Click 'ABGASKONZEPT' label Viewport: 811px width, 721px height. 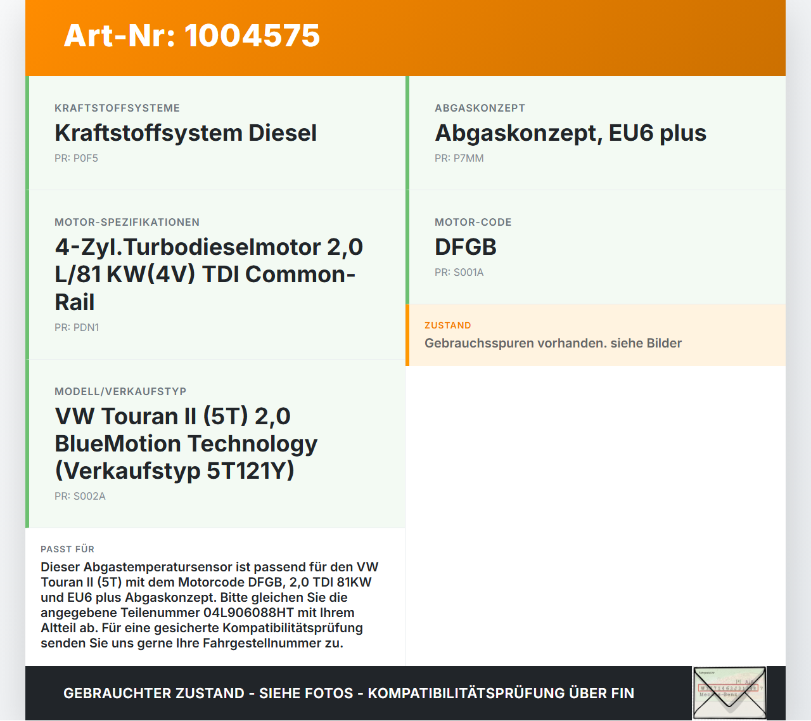pos(480,108)
